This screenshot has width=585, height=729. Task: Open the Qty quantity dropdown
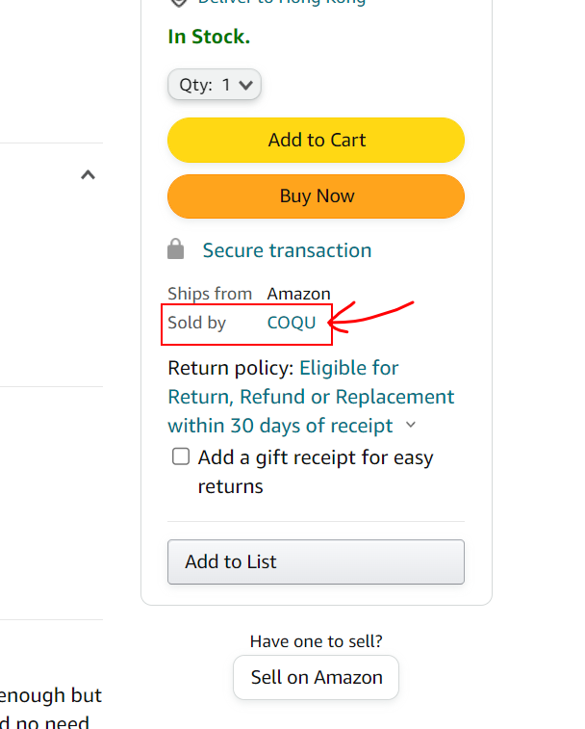tap(215, 85)
